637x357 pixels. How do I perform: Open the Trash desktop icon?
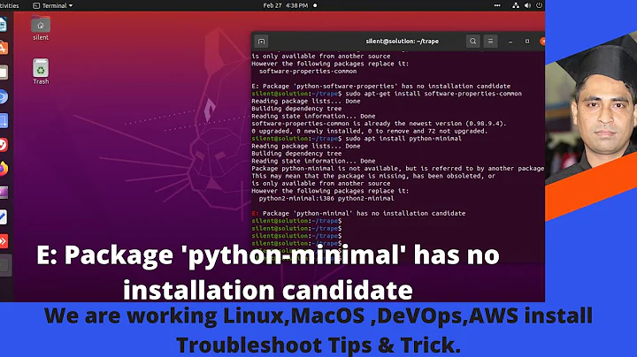[x=41, y=72]
